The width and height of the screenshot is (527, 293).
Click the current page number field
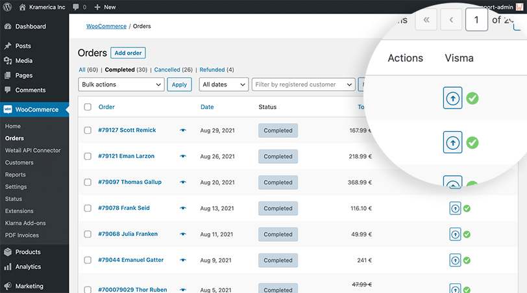pos(476,20)
